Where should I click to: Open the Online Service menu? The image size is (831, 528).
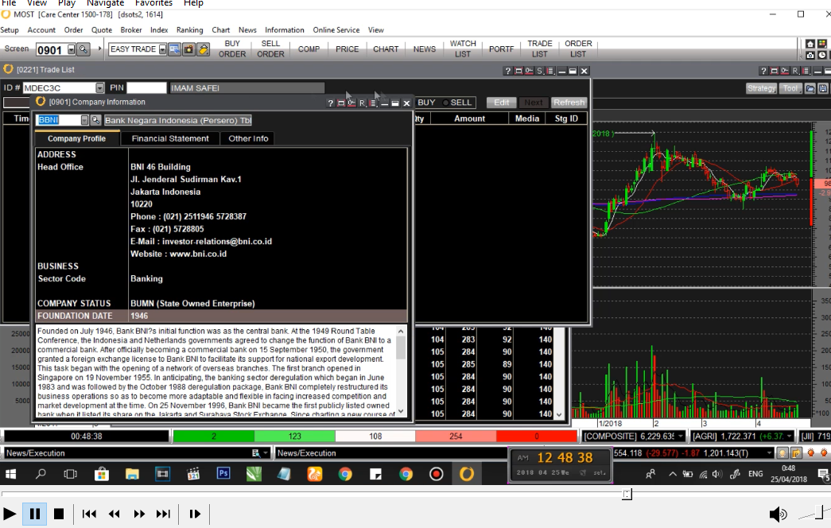click(x=336, y=29)
